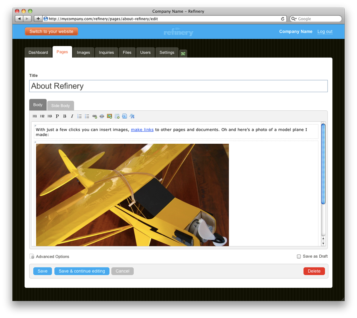Click into the Title input field
Image resolution: width=357 pixels, height=318 pixels.
tap(178, 86)
